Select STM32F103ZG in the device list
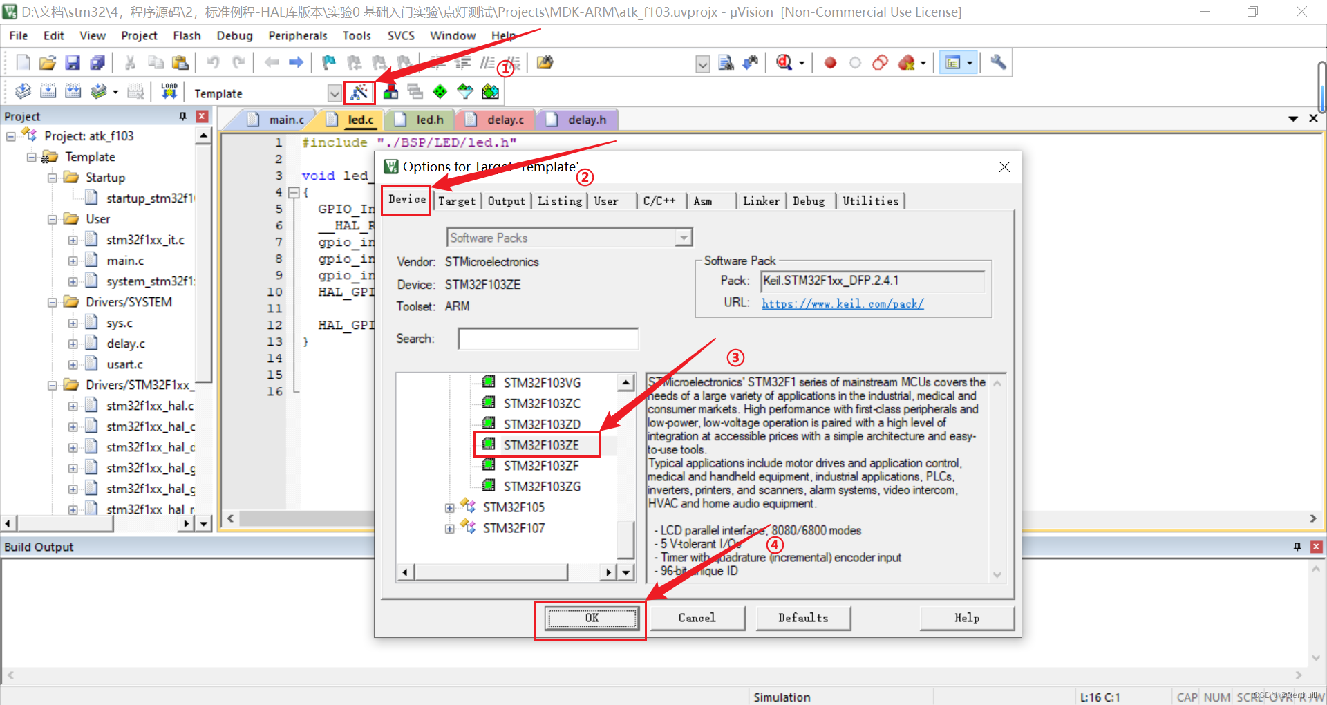1327x705 pixels. coord(542,487)
